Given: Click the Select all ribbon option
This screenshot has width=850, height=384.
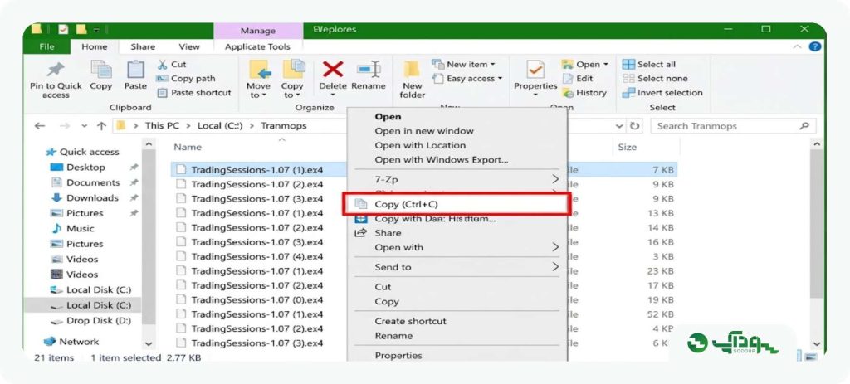Looking at the screenshot, I should click(649, 64).
